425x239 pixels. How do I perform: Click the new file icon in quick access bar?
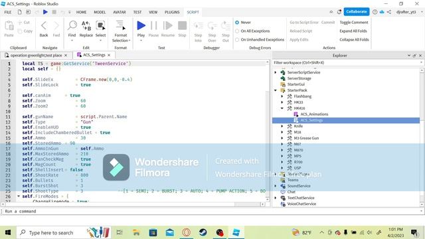(x=19, y=12)
